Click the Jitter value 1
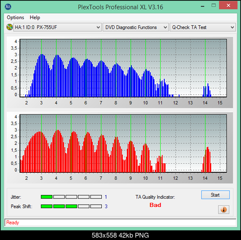241x240 pixels. [106, 197]
